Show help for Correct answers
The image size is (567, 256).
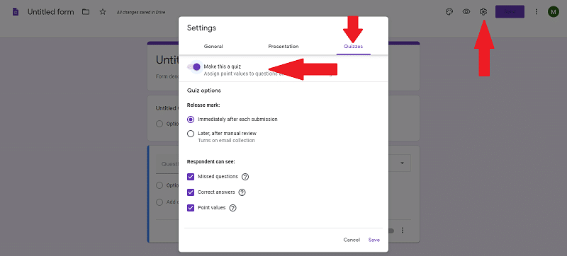pos(242,192)
